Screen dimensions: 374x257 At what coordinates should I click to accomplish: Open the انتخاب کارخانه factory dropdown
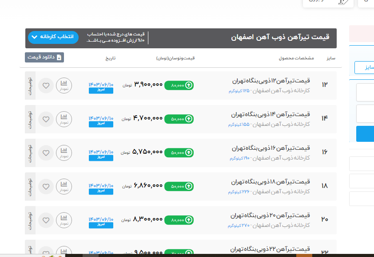(53, 37)
